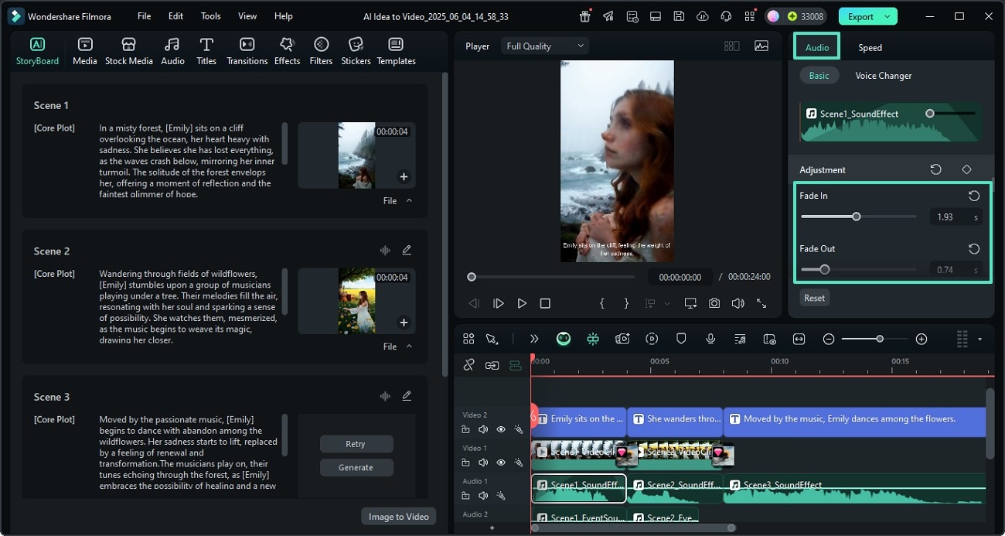Switch to the Speed tab
The width and height of the screenshot is (1005, 536).
pos(870,47)
